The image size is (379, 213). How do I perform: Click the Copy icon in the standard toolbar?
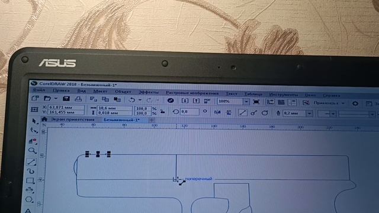pos(105,99)
